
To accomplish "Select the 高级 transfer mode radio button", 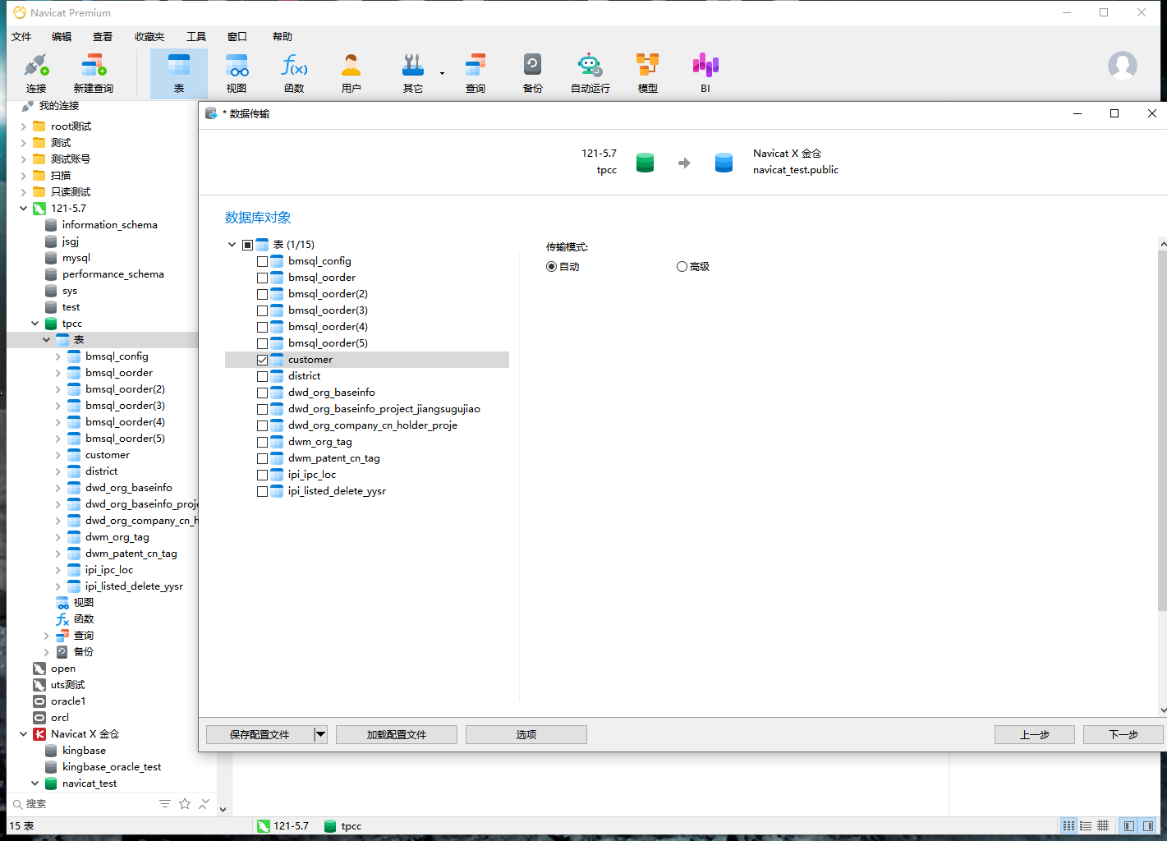I will (x=682, y=267).
